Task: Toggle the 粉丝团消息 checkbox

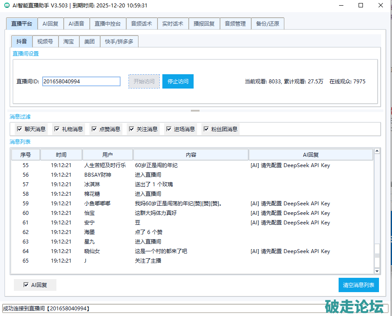Action: (x=206, y=129)
